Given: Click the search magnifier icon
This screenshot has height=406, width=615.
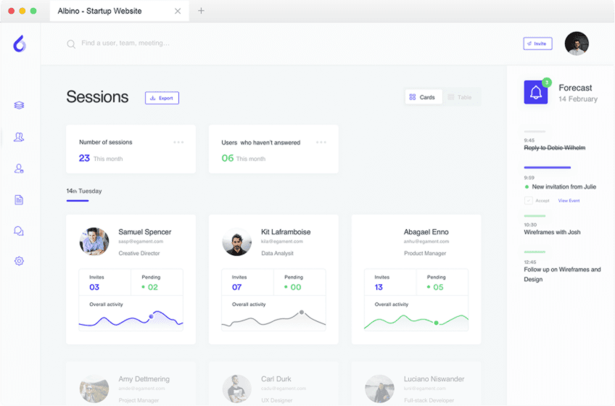Looking at the screenshot, I should point(71,44).
